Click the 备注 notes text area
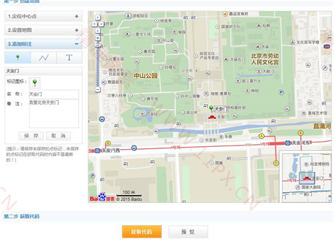The height and width of the screenshot is (243, 334). coord(54,113)
